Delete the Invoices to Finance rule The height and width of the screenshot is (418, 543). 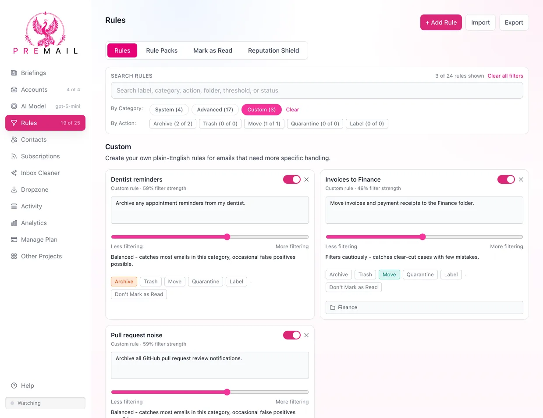[x=521, y=179]
